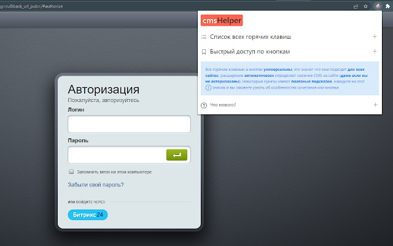Bookmark this page with the star icon

pos(366,6)
